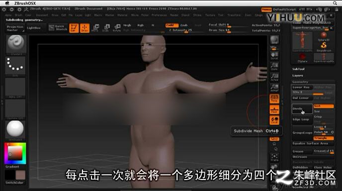This screenshot has width=342, height=191.
Task: Select the Rotate transform icon
Action: coord(117,28)
